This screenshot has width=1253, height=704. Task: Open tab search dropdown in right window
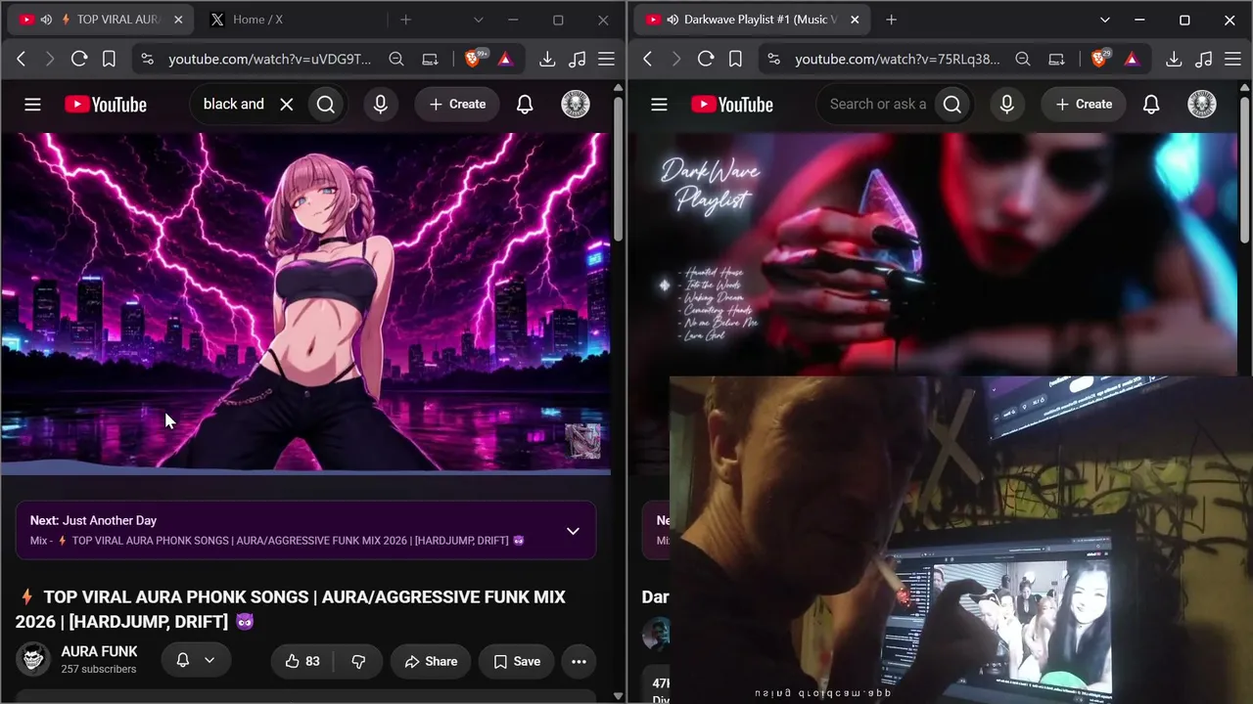1104,20
